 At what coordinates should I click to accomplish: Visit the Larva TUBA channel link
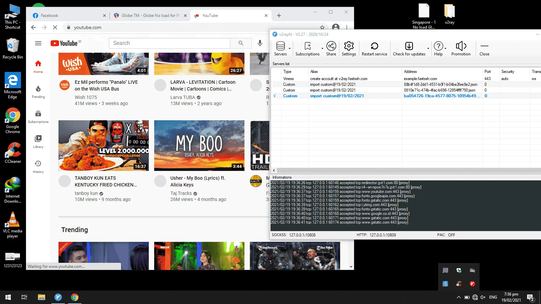pos(183,97)
